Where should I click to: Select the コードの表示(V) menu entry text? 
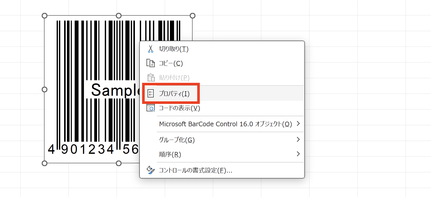pyautogui.click(x=179, y=108)
